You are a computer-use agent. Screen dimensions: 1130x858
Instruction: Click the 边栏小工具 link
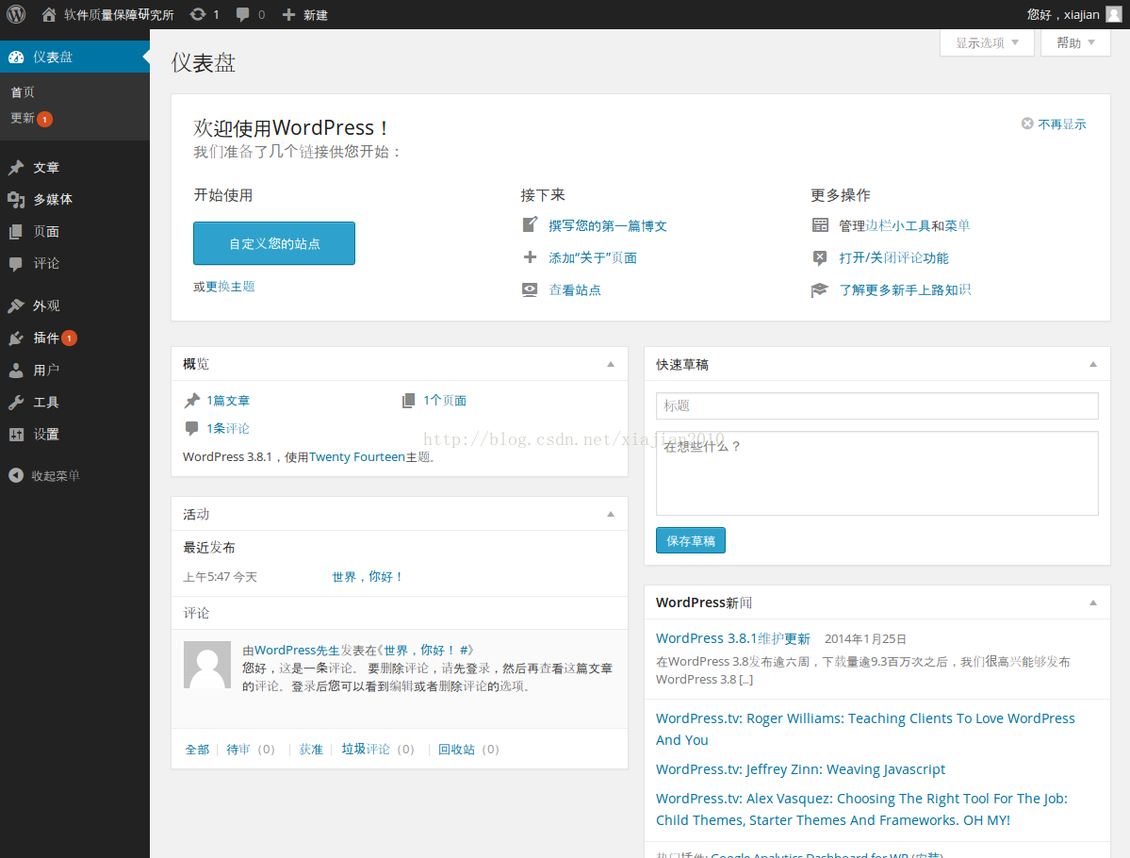[897, 225]
